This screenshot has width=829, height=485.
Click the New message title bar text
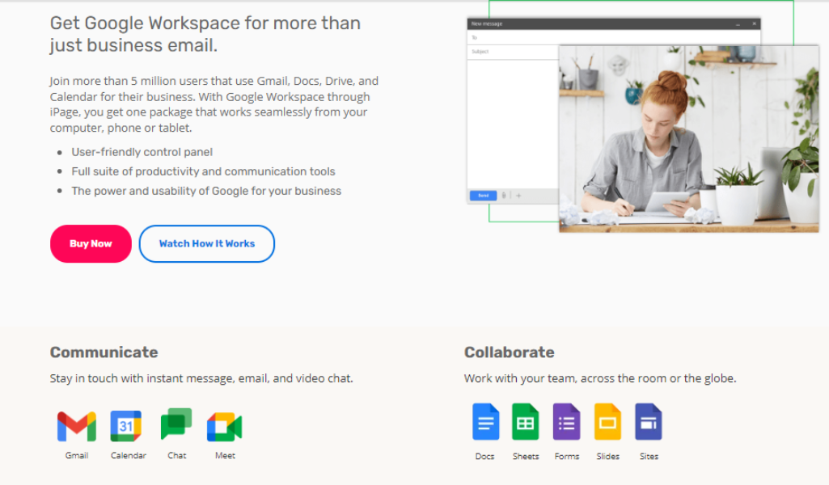point(487,23)
